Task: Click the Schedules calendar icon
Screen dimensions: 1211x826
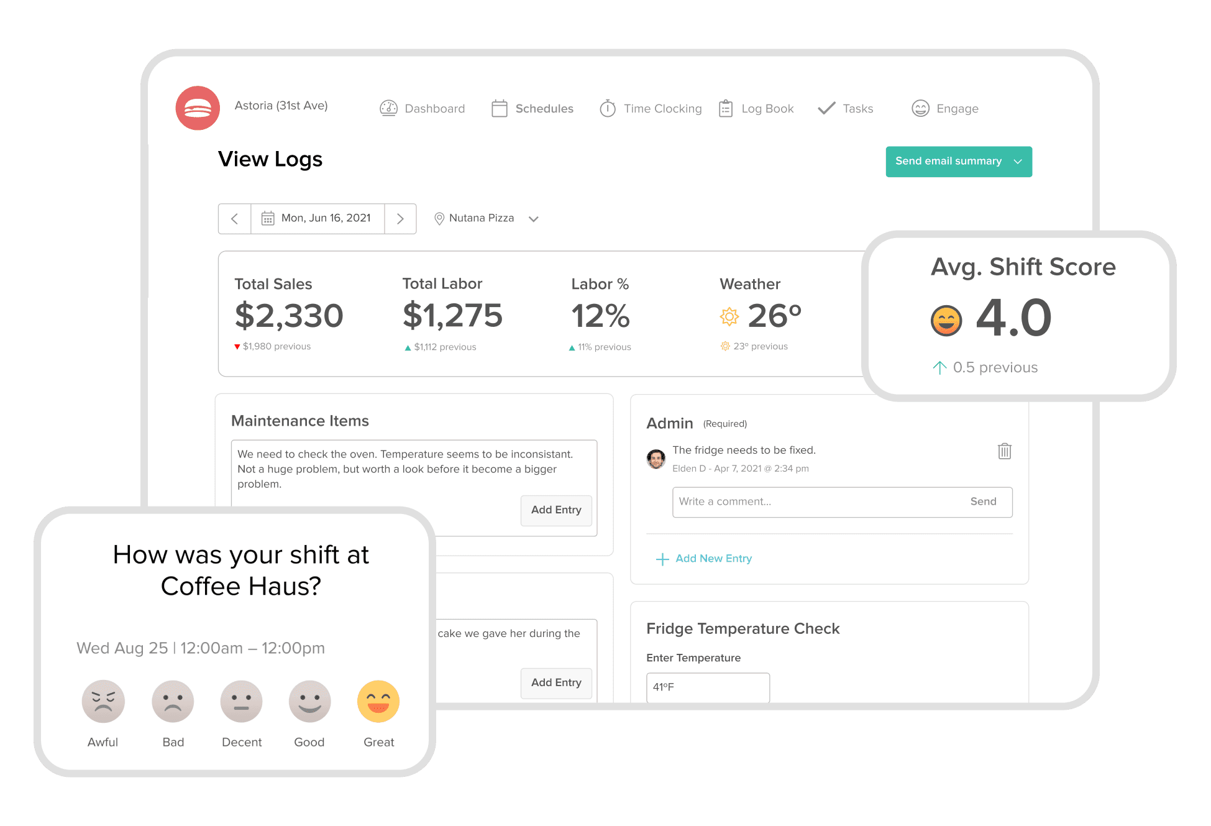Action: coord(505,108)
